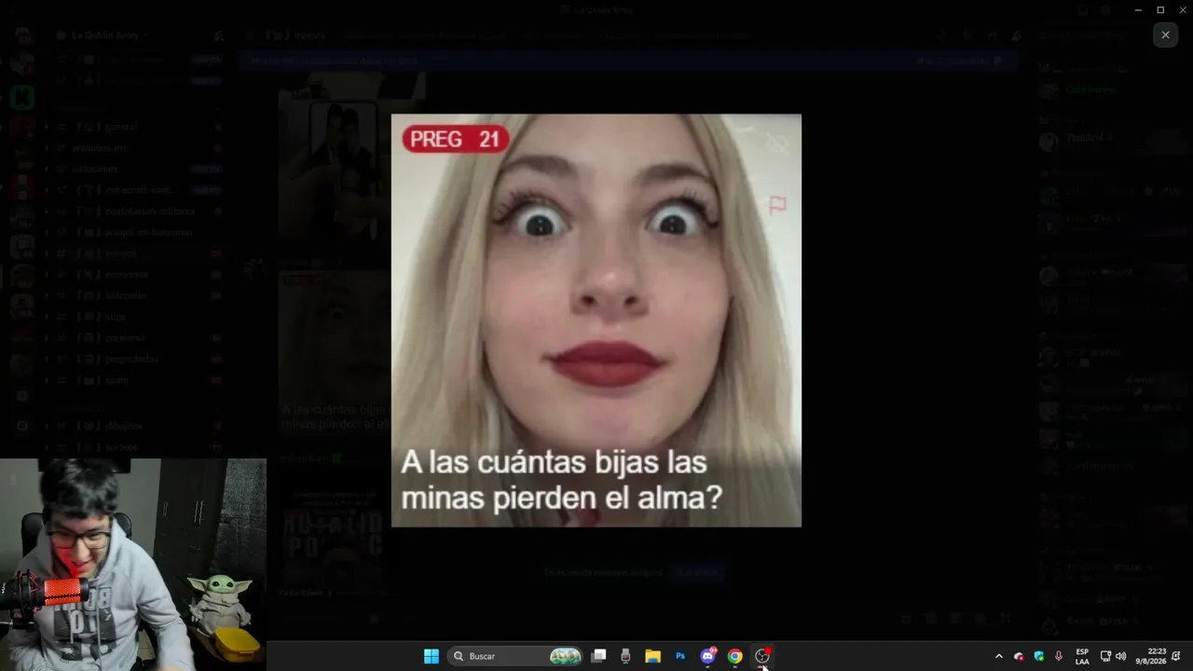Screen dimensions: 1193x671
Task: Open the volume control tray icon
Action: 1120,656
